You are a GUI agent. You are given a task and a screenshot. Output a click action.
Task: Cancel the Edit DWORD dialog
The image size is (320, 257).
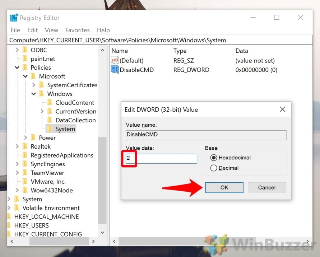[x=267, y=187]
